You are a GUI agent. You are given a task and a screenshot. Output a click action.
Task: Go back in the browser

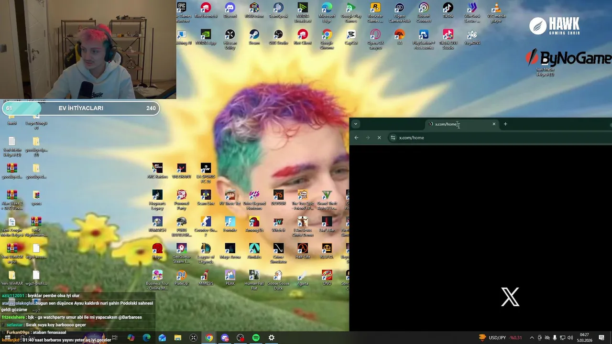356,138
